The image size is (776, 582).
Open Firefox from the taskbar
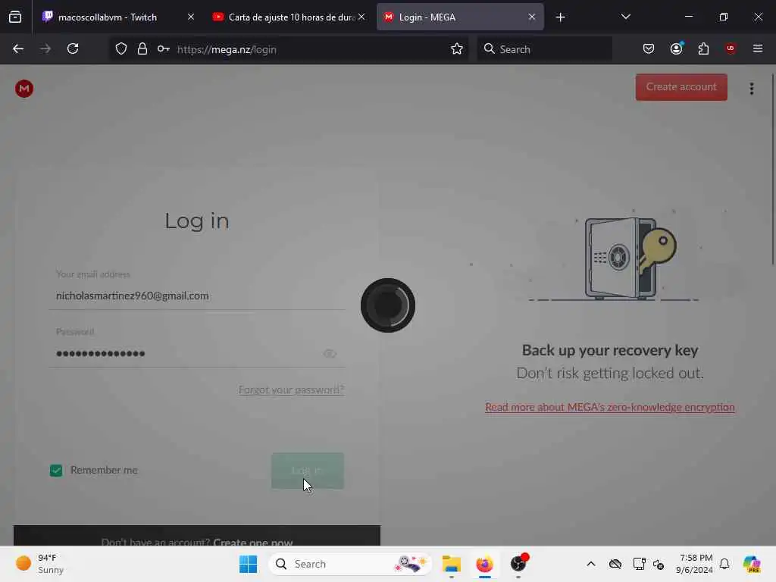tap(484, 564)
